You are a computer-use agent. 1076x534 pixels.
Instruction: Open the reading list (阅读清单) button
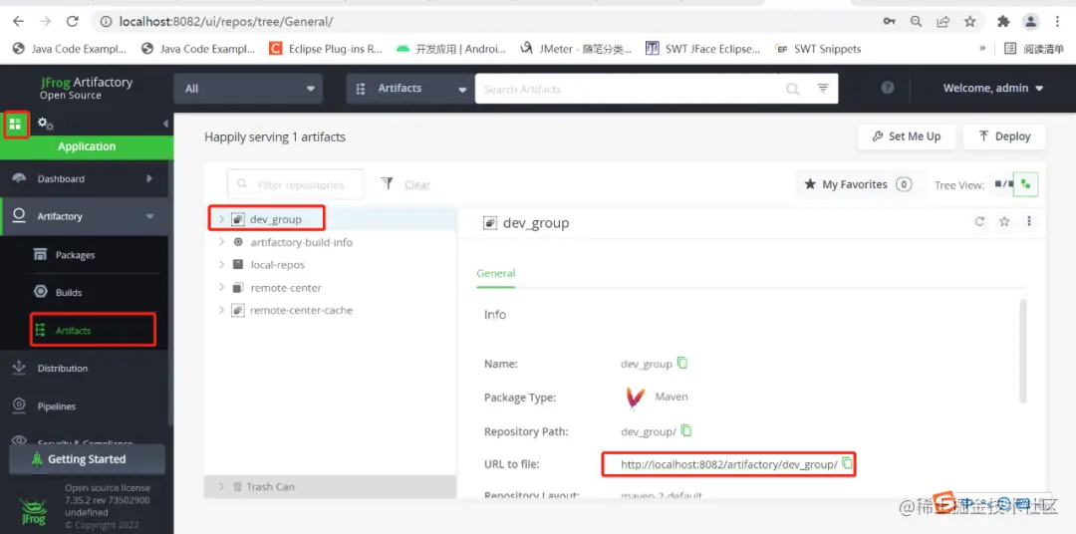pyautogui.click(x=1034, y=49)
